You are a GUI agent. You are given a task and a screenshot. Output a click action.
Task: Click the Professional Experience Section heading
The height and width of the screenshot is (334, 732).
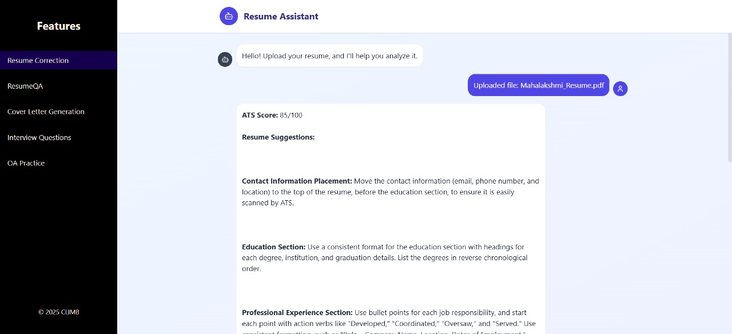coord(297,313)
